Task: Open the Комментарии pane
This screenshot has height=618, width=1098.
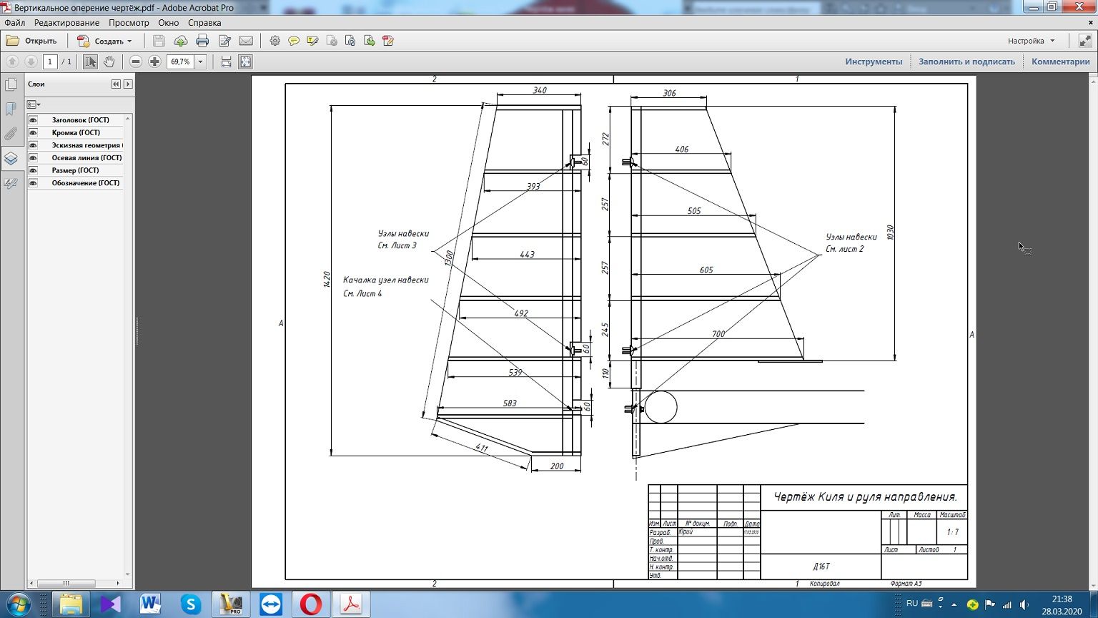Action: tap(1060, 62)
